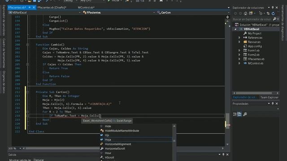The width and height of the screenshot is (287, 161).
Task: Click the editor vertical scrollbar thumb
Action: pos(227,121)
